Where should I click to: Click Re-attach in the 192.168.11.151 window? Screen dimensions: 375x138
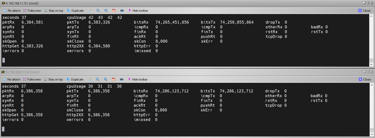click(12, 11)
